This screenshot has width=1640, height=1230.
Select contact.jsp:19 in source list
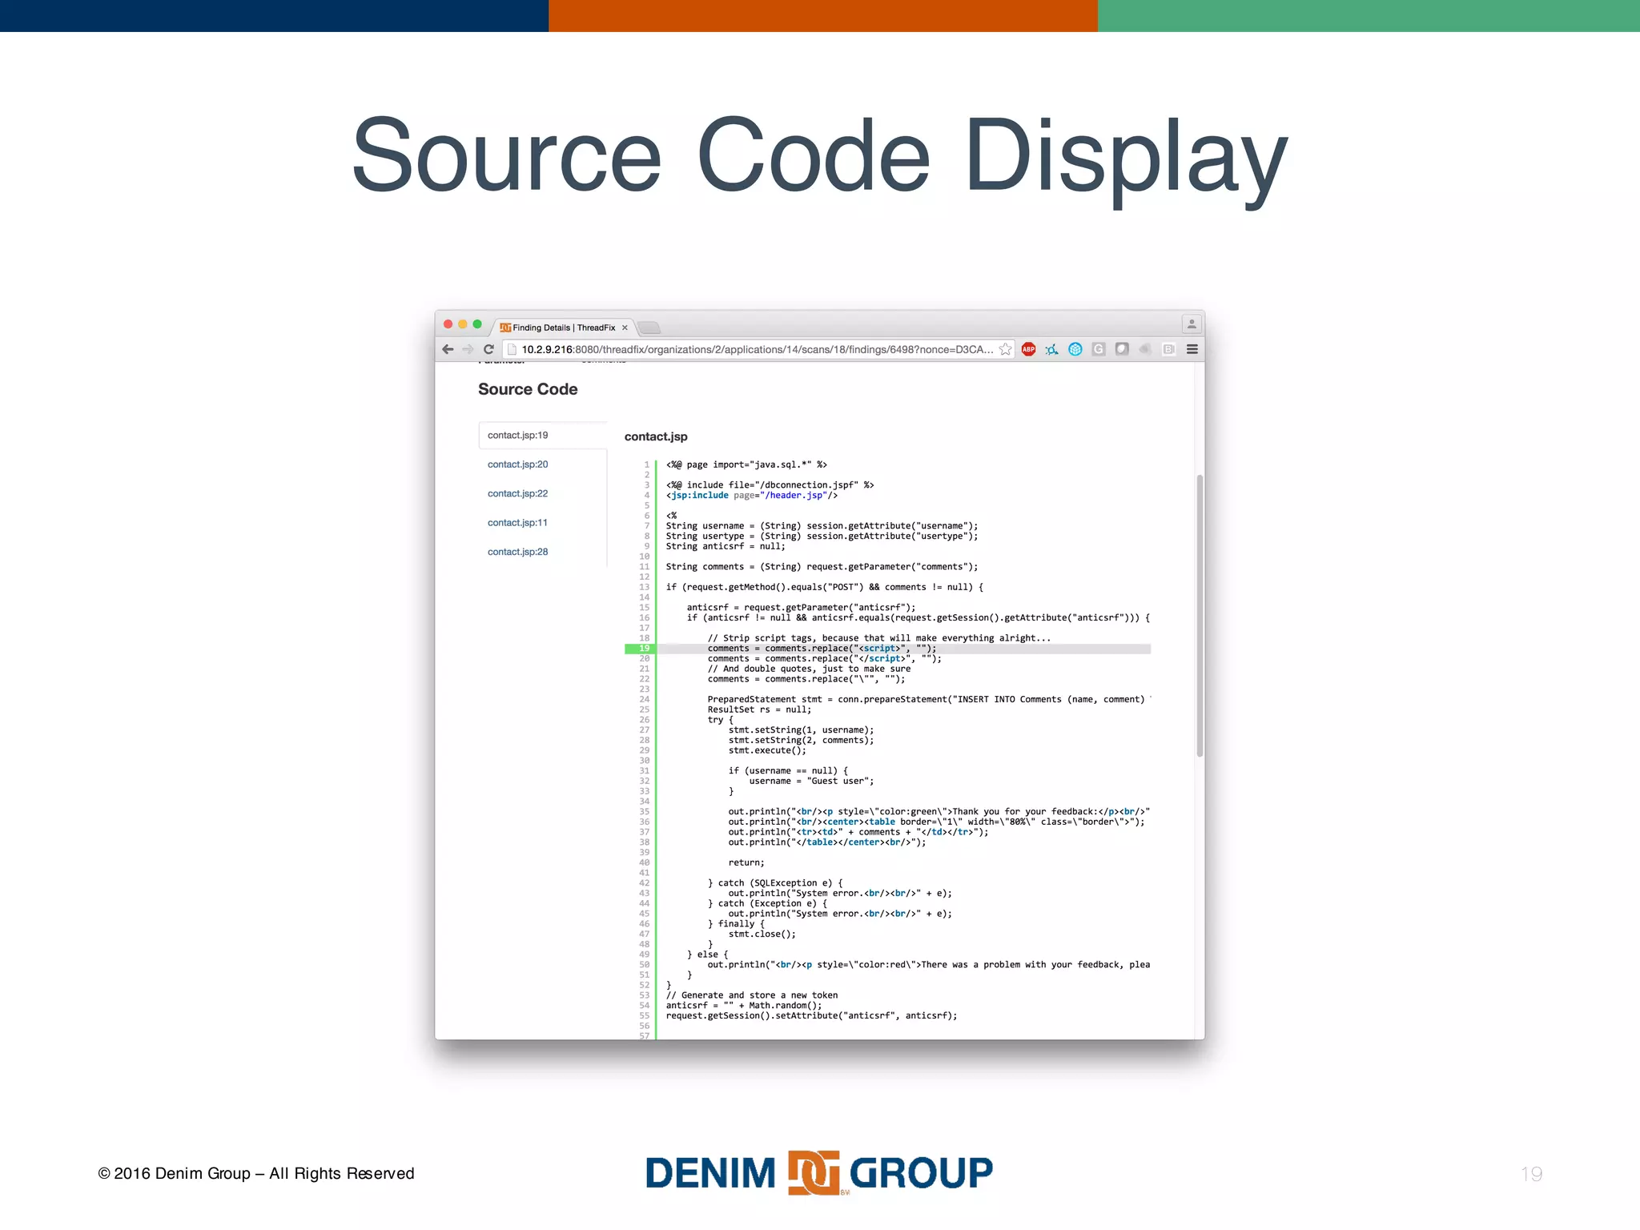coord(518,436)
